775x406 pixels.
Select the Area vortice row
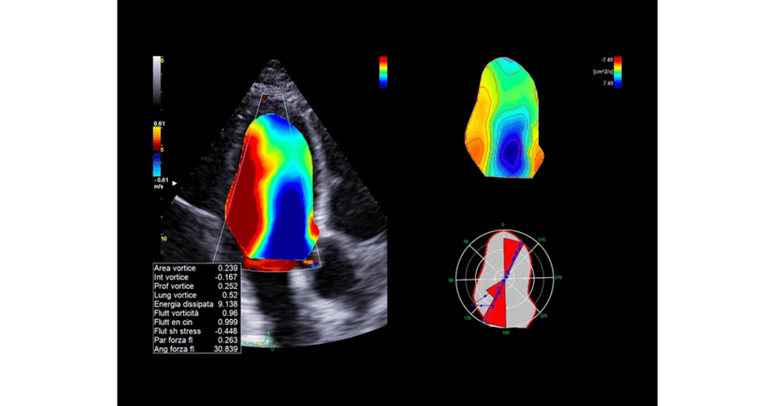196,268
